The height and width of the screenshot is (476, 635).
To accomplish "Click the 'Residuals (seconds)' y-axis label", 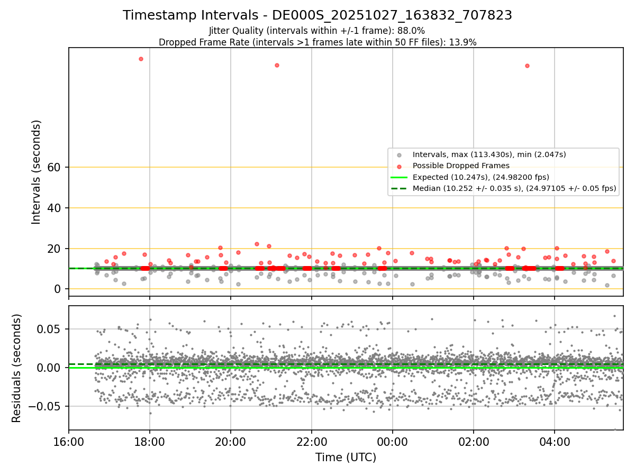I will pyautogui.click(x=17, y=368).
